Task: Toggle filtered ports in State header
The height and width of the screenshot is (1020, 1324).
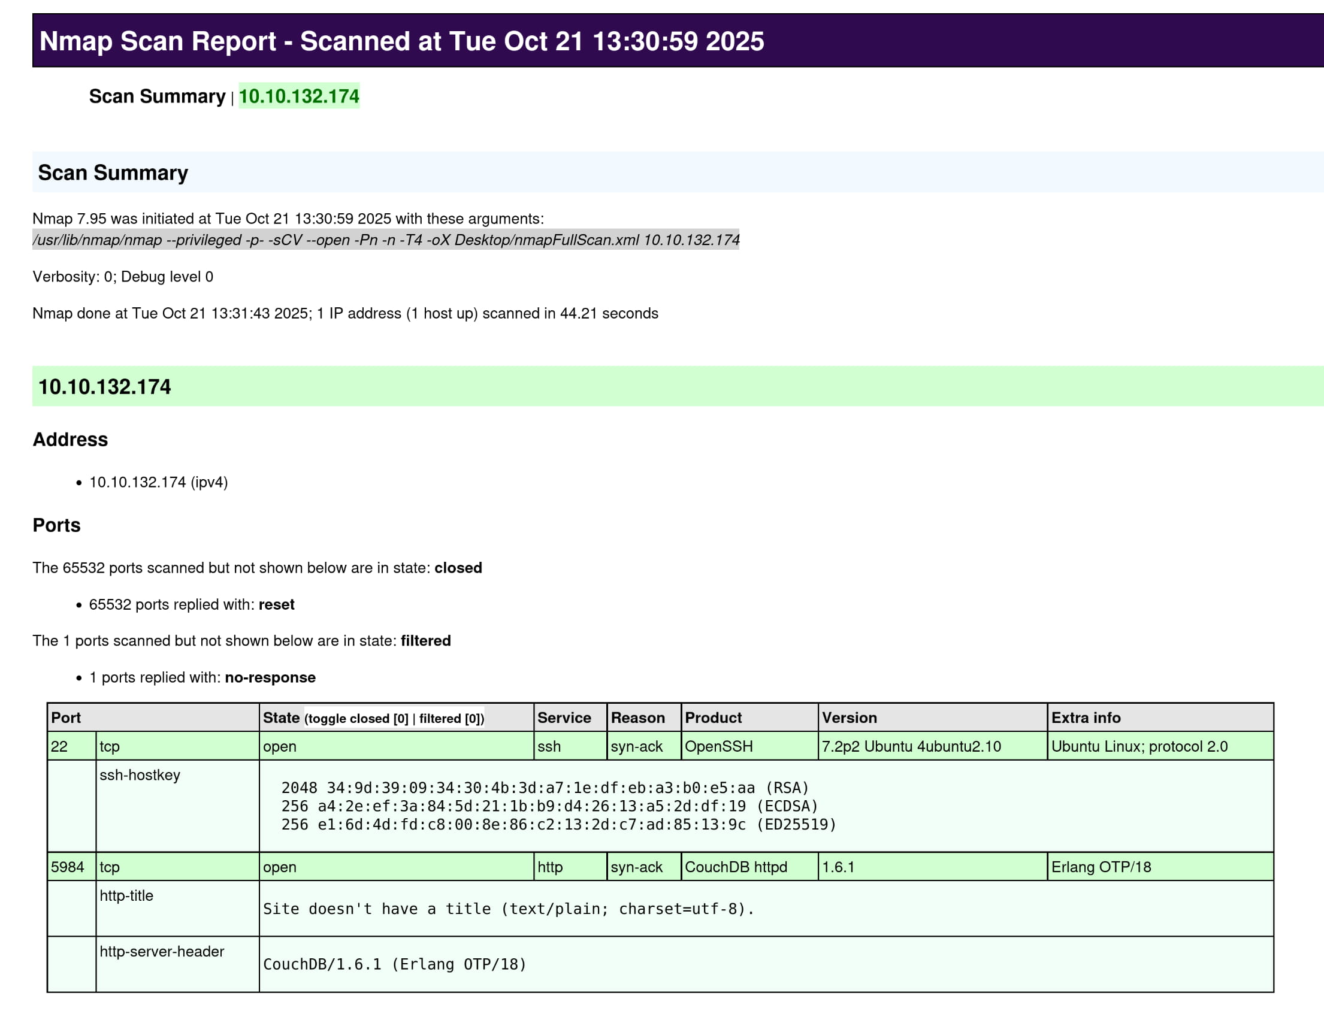Action: [451, 719]
